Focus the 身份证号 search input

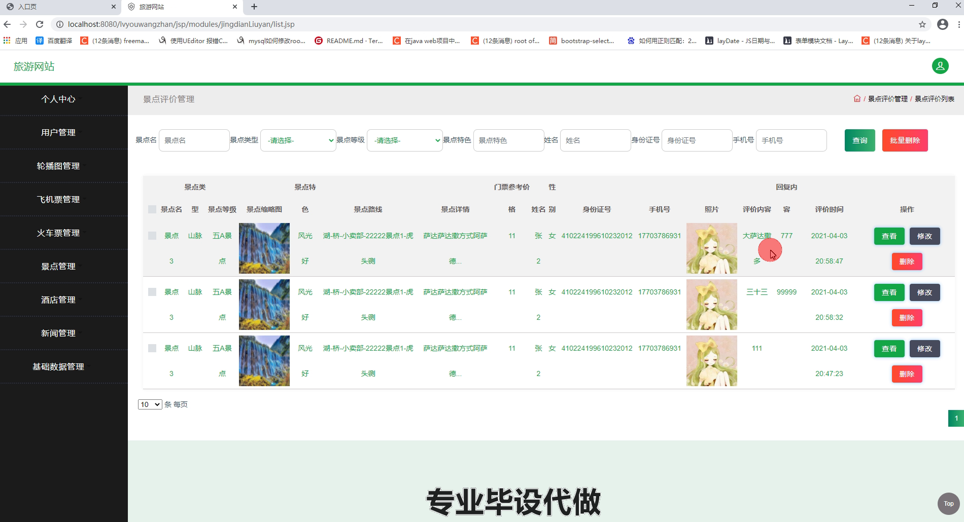click(x=697, y=140)
